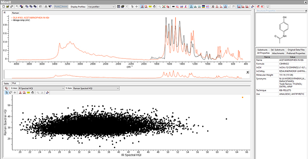Viewport: 308px width, 159px height.
Task: Select the Technique property row
Action: tap(281, 90)
